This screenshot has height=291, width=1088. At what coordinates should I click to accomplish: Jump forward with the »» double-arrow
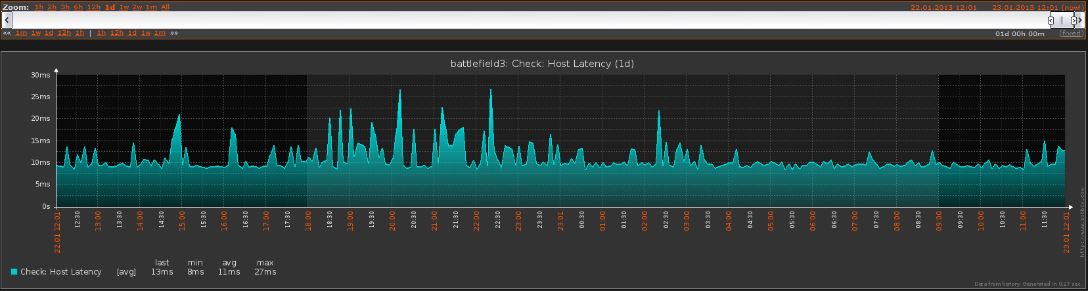[x=174, y=34]
